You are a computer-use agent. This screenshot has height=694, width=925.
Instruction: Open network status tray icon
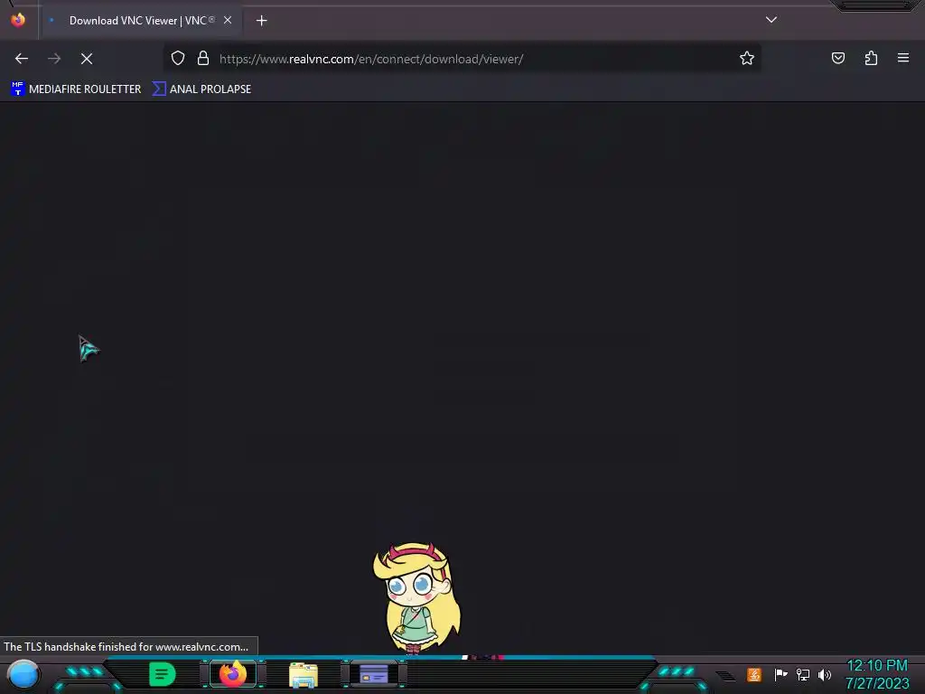(802, 674)
